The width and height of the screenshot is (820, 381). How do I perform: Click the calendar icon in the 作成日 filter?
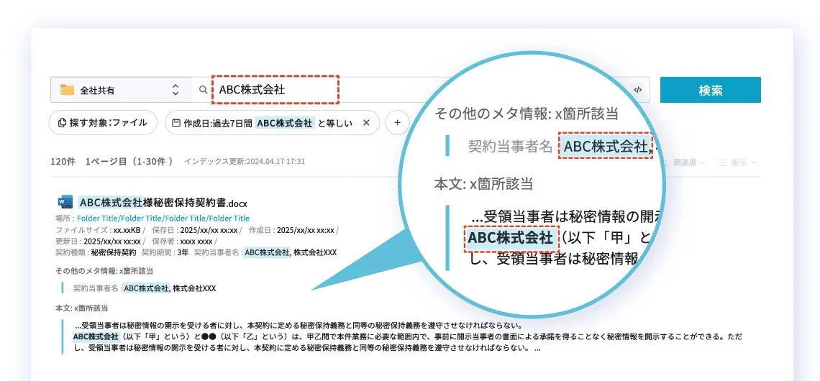click(x=176, y=123)
